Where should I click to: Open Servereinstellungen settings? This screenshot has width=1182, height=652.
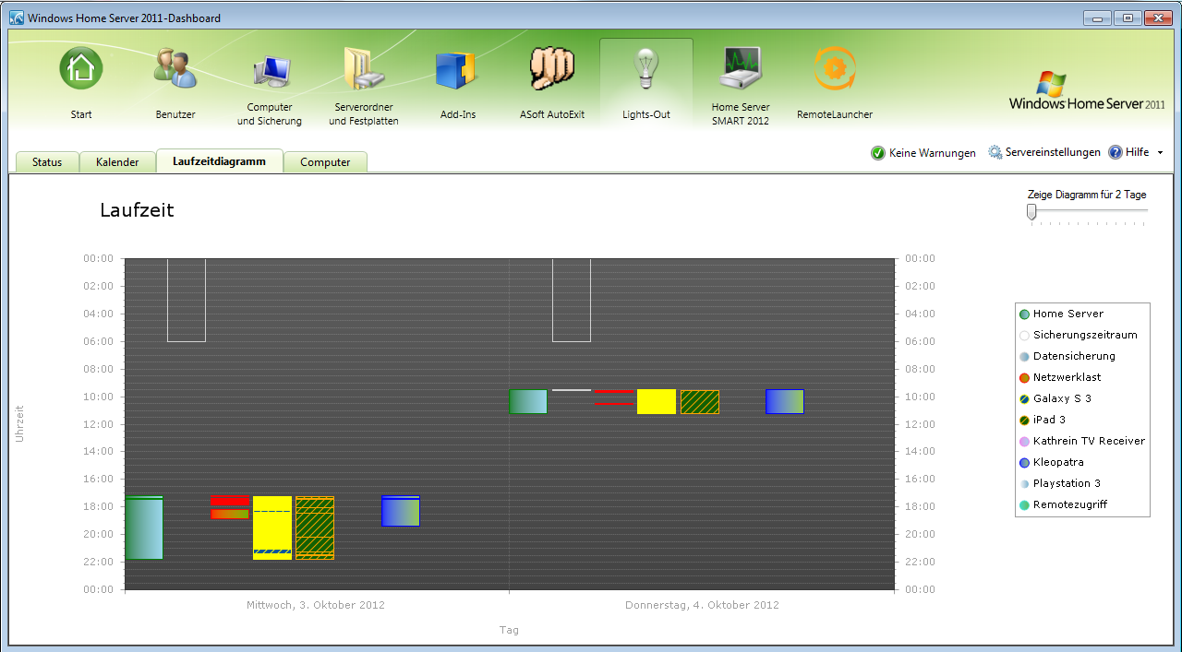(1044, 153)
